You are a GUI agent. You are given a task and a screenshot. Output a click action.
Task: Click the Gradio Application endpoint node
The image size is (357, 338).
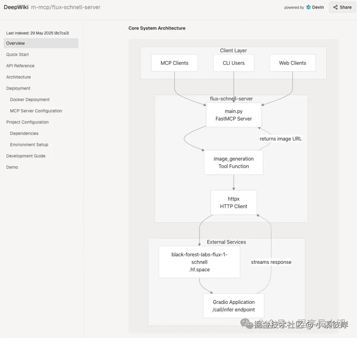click(234, 306)
